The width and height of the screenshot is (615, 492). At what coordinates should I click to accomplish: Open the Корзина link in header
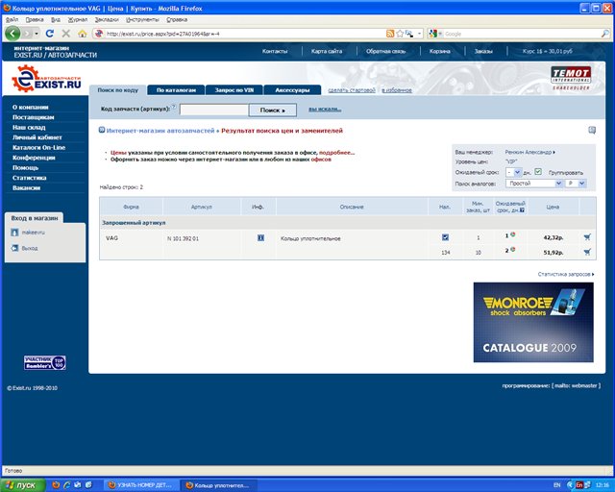click(439, 51)
